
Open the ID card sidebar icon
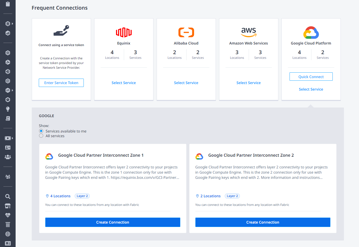click(8, 148)
